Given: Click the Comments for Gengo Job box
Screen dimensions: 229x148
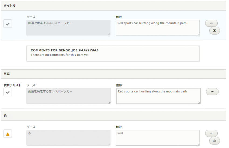Looking at the screenshot, I should 113,53.
